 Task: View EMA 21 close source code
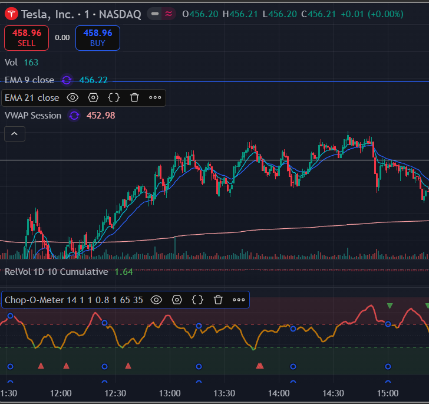click(114, 98)
